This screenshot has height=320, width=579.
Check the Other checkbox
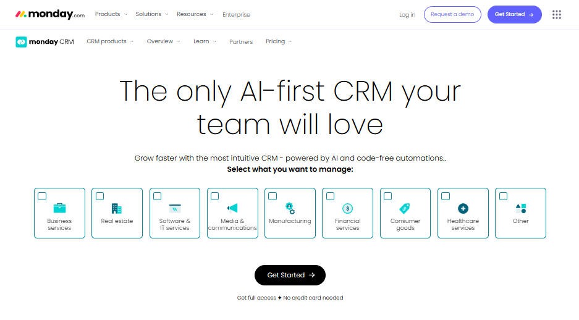pos(503,196)
